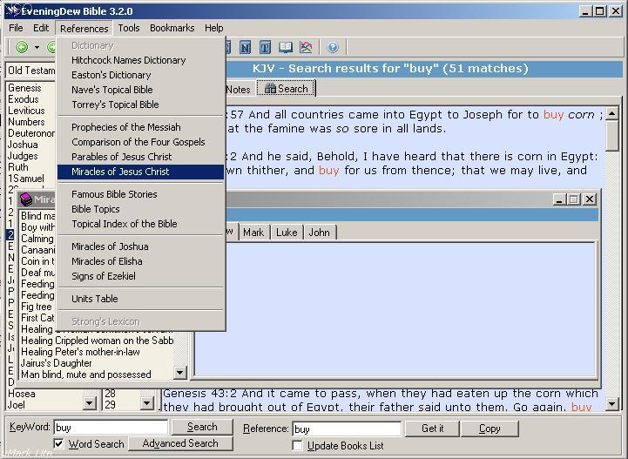Screen dimensions: 628x459
Task: Switch to the Mark gospel tab
Action: tap(253, 233)
